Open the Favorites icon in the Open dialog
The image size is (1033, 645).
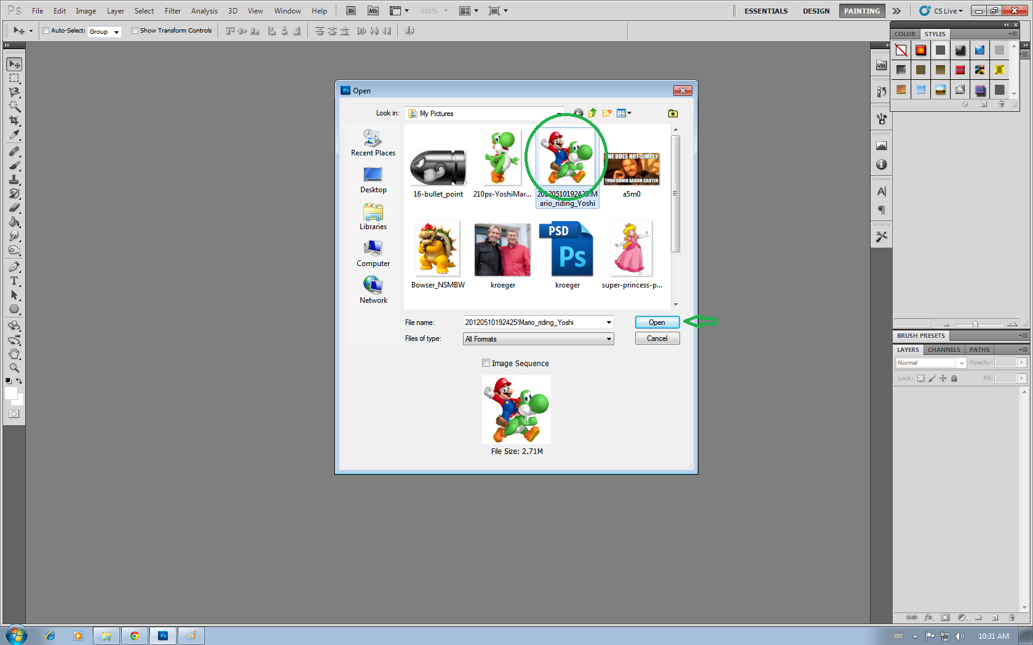coord(673,113)
